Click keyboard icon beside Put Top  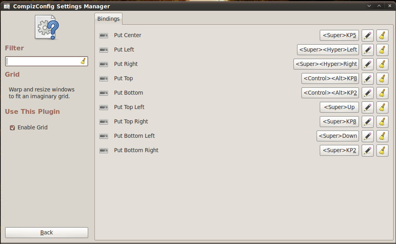point(104,79)
